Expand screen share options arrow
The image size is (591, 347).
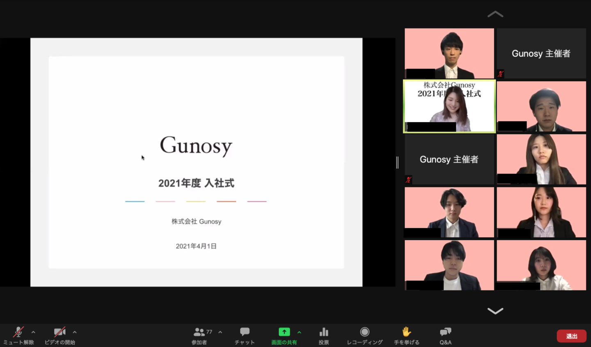tap(299, 332)
